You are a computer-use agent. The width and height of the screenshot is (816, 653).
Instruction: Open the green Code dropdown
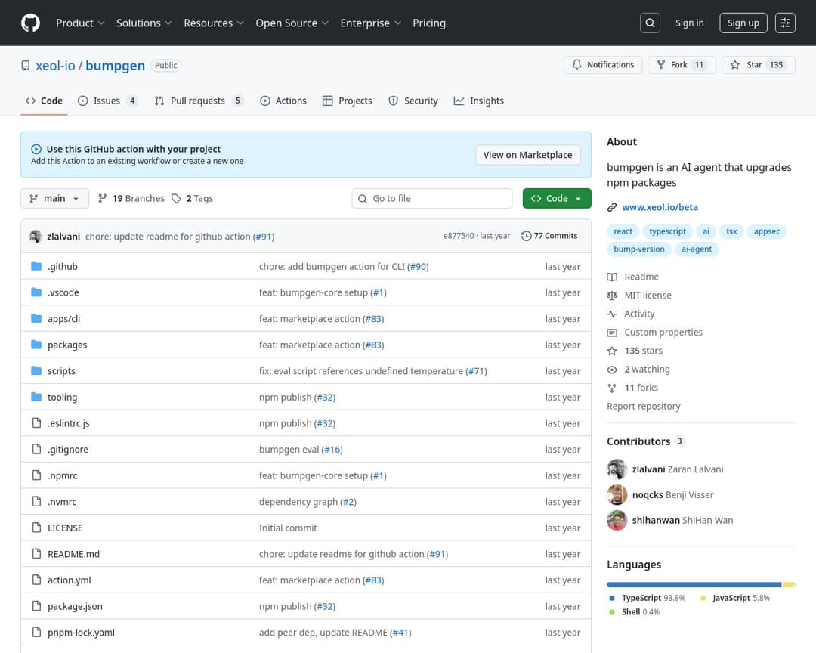click(557, 198)
